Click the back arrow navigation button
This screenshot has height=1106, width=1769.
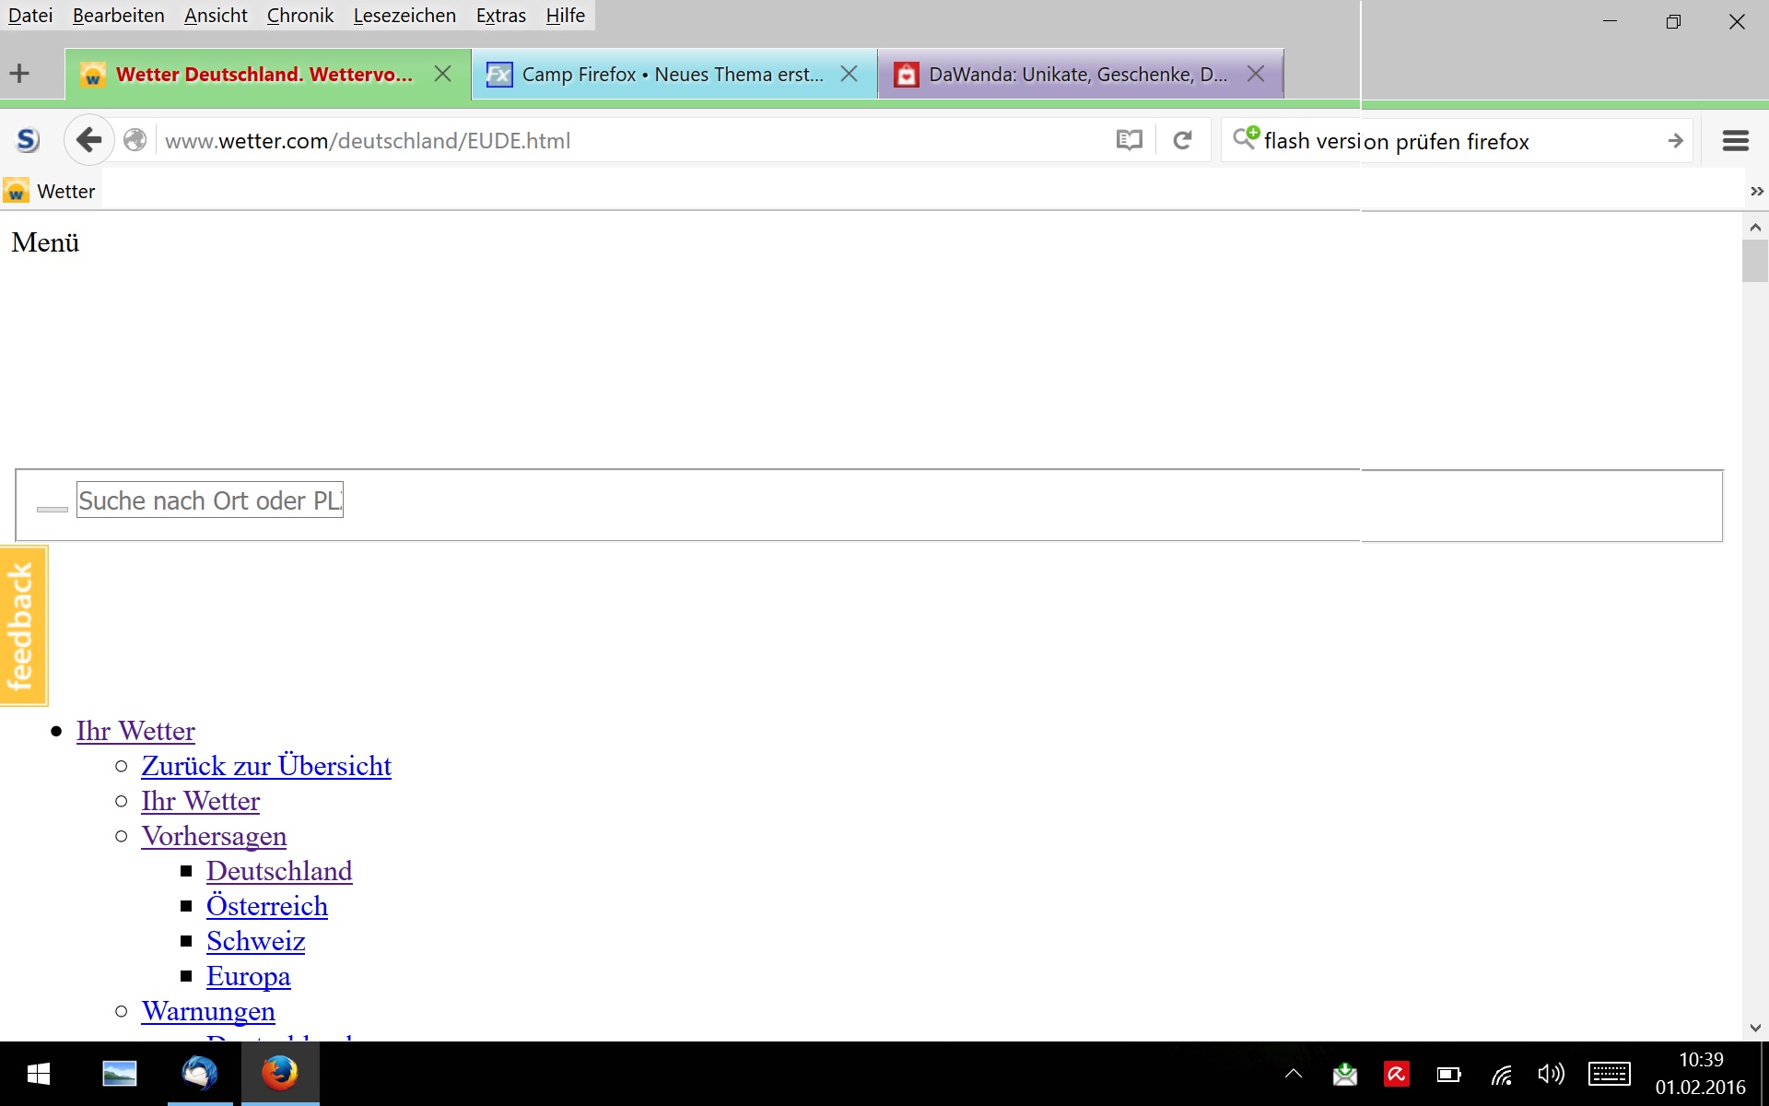(88, 140)
